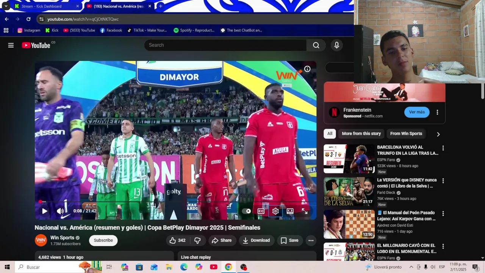The image size is (485, 273).
Task: Select the All filter chip
Action: coord(330,133)
